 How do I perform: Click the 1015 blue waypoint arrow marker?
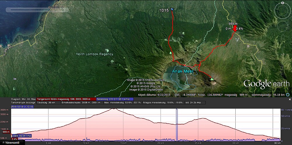coord(172,10)
